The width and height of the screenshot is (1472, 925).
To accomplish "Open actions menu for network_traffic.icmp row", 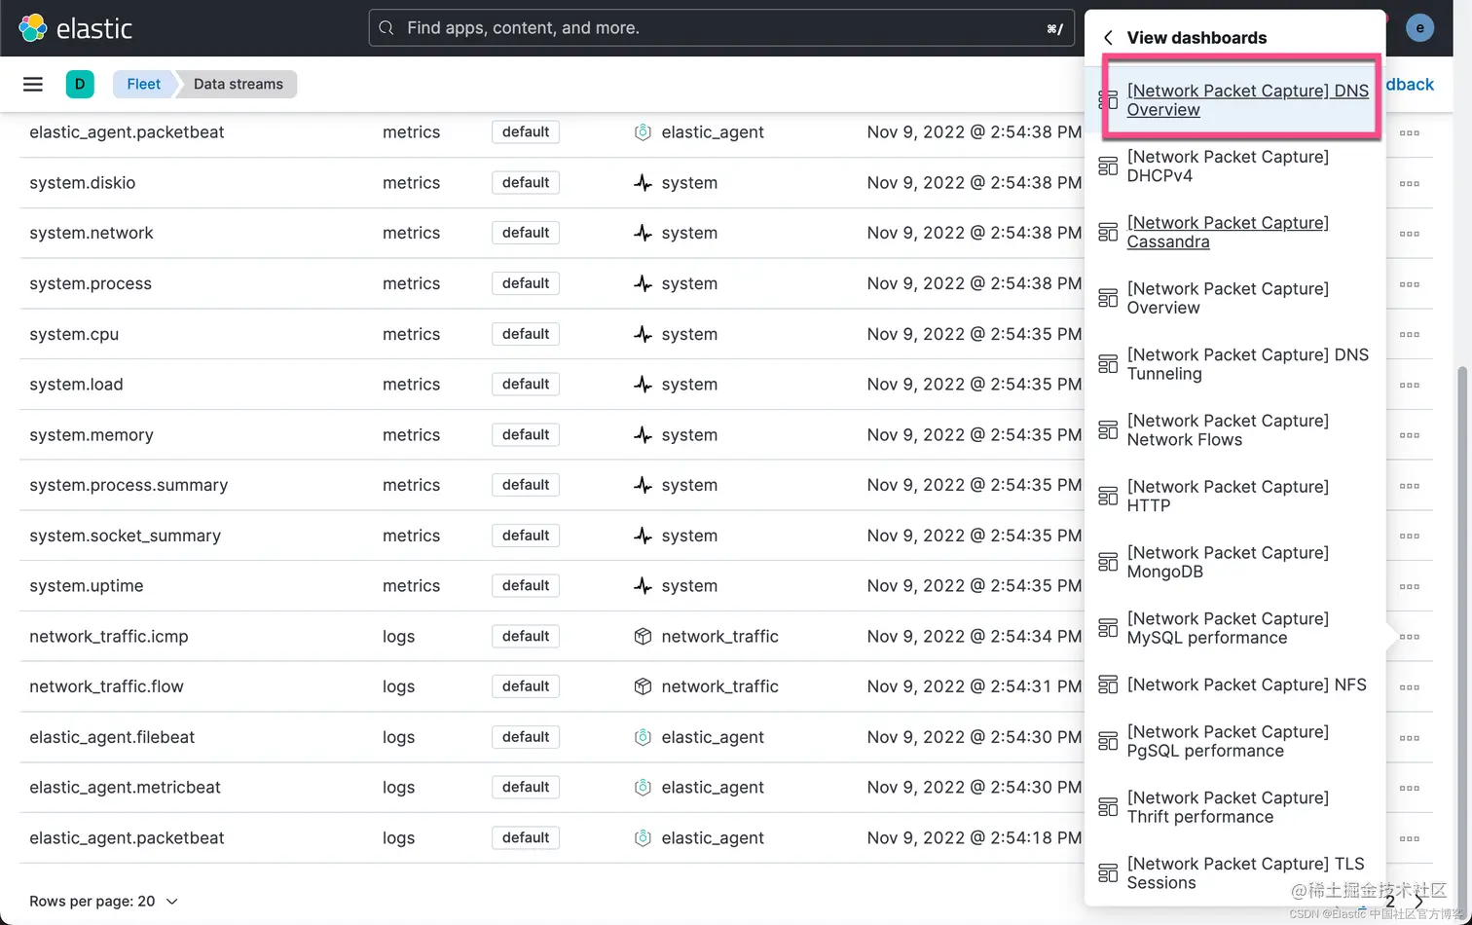I will [1409, 637].
